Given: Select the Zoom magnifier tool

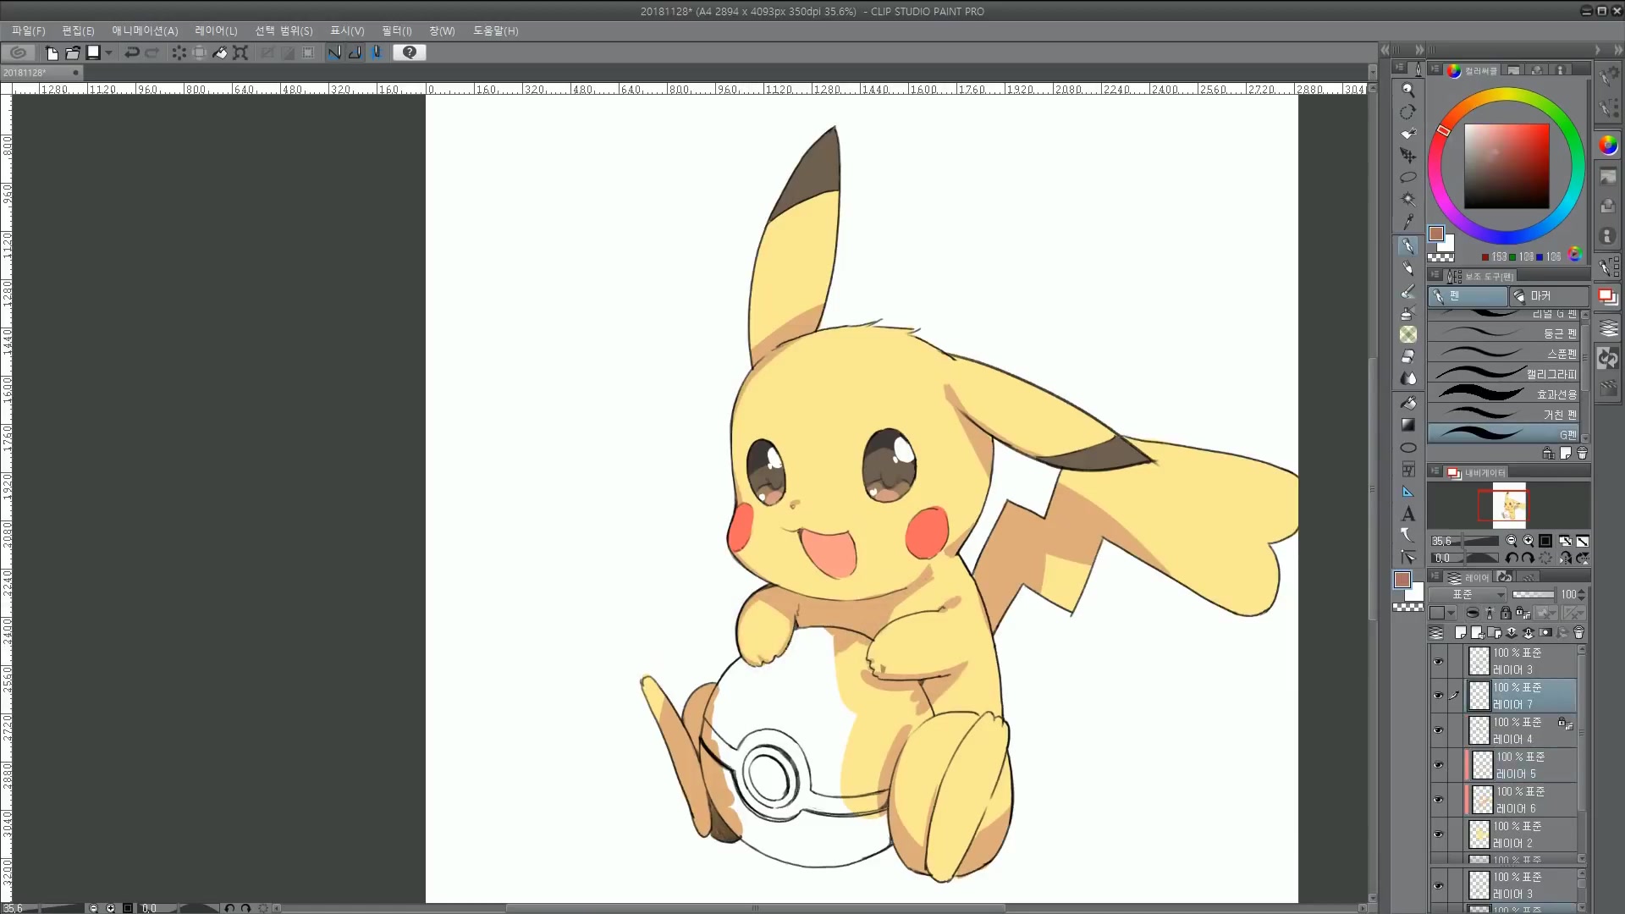Looking at the screenshot, I should pos(1407,90).
